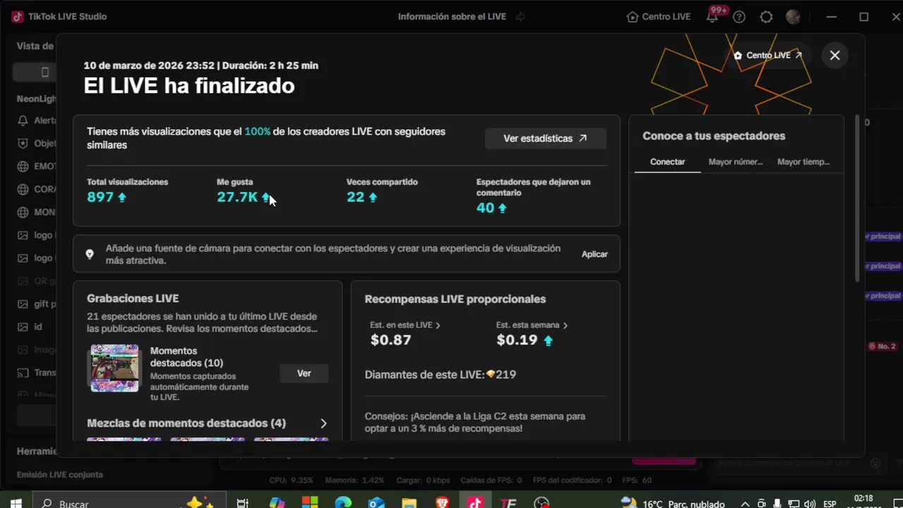The width and height of the screenshot is (903, 508).
Task: Click the 22 Veces compartido value
Action: click(x=355, y=197)
